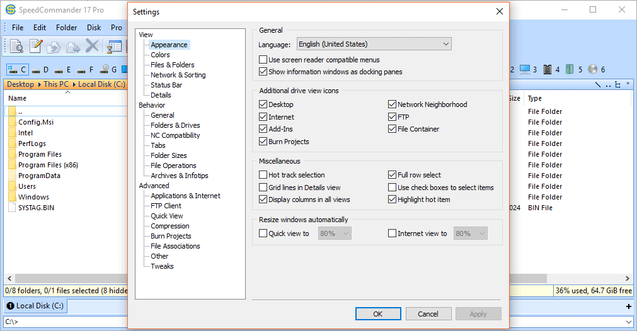Toggle Full row select checkbox

[x=392, y=175]
